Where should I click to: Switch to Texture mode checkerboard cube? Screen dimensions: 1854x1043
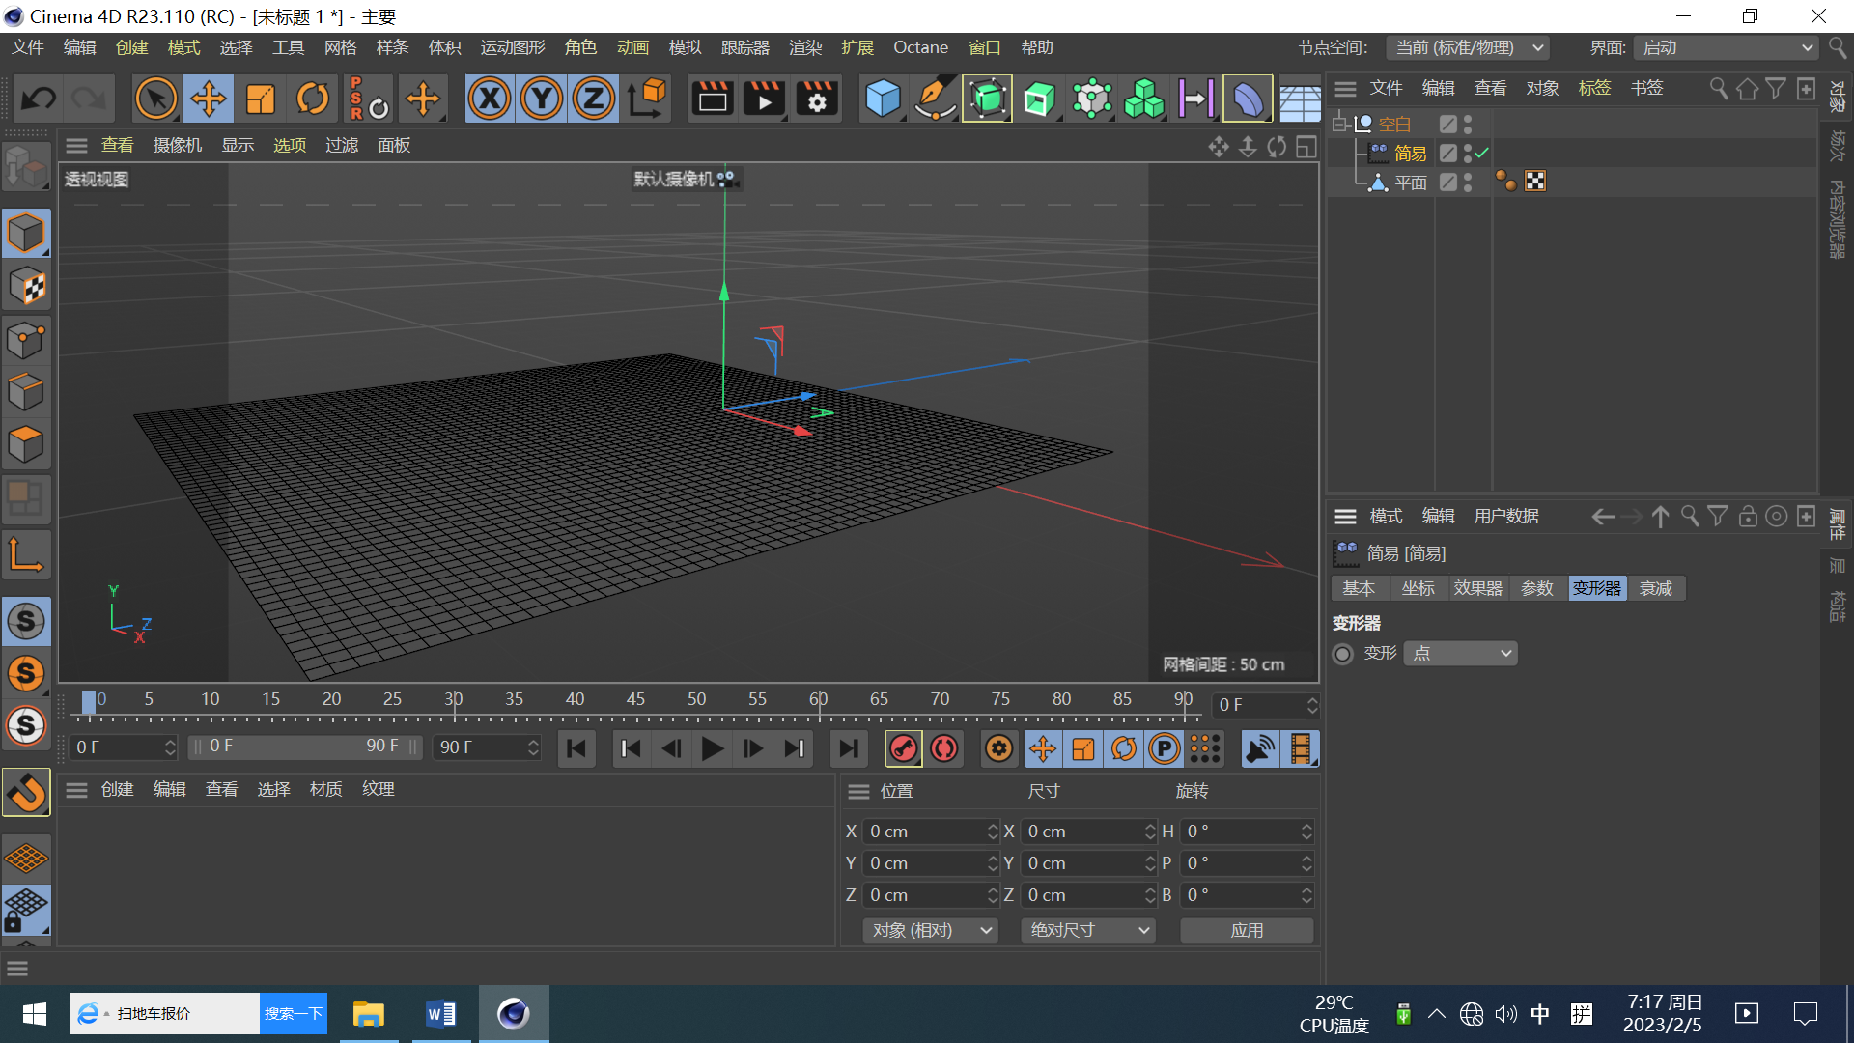26,286
